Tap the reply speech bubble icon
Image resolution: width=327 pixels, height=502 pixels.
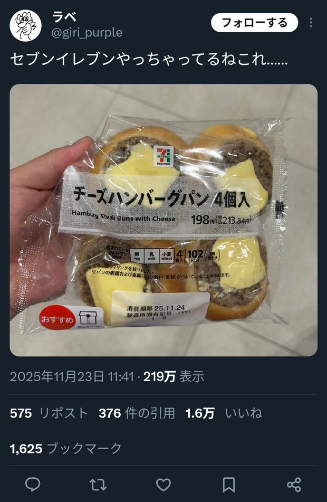coord(33,485)
